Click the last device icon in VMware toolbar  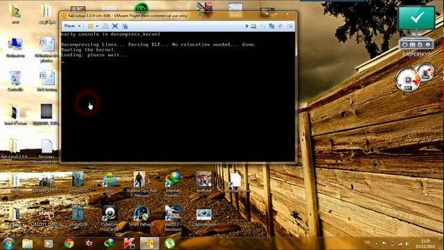click(290, 26)
